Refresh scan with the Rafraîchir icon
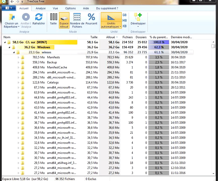 click(x=39, y=17)
